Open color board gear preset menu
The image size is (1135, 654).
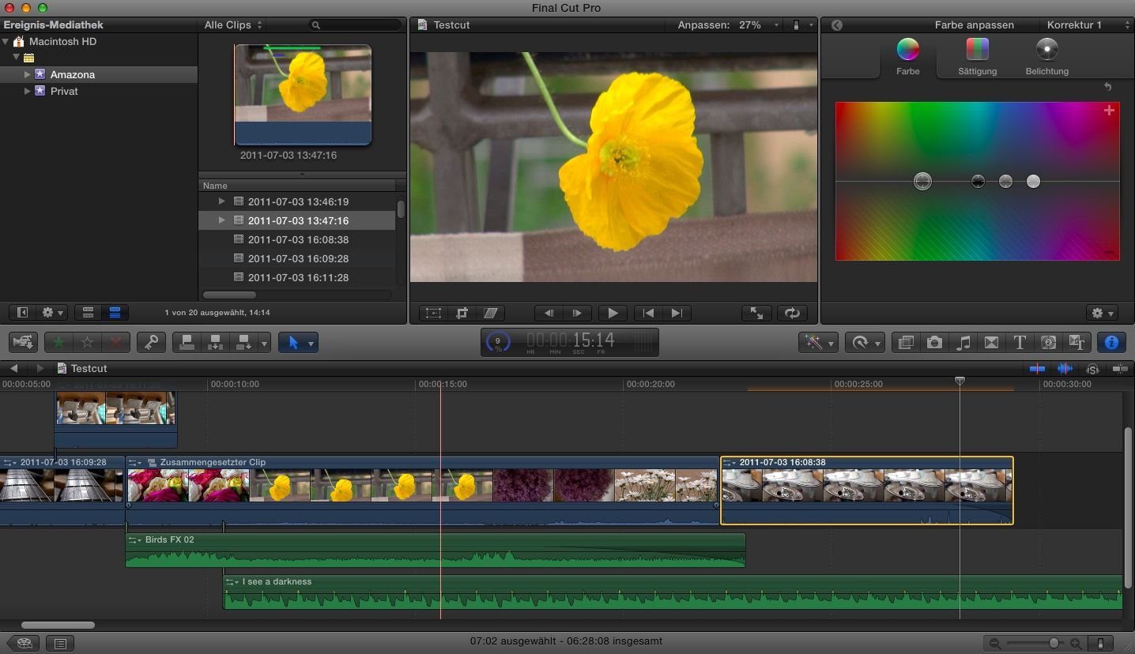1102,313
